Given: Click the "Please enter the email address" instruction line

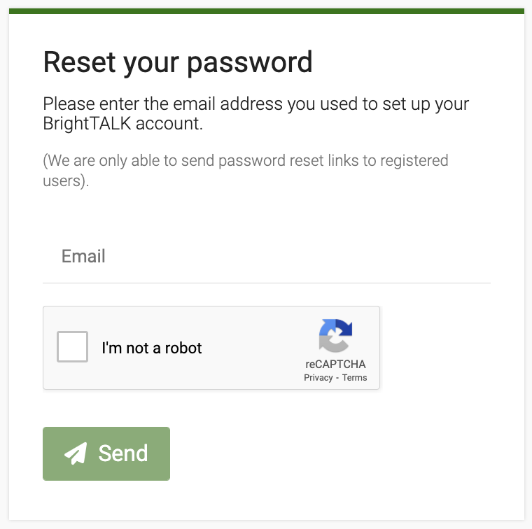Looking at the screenshot, I should (255, 104).
